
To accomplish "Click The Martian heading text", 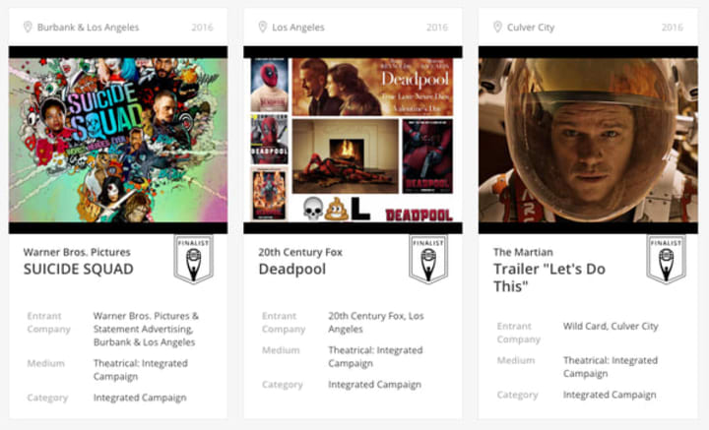I will [523, 252].
